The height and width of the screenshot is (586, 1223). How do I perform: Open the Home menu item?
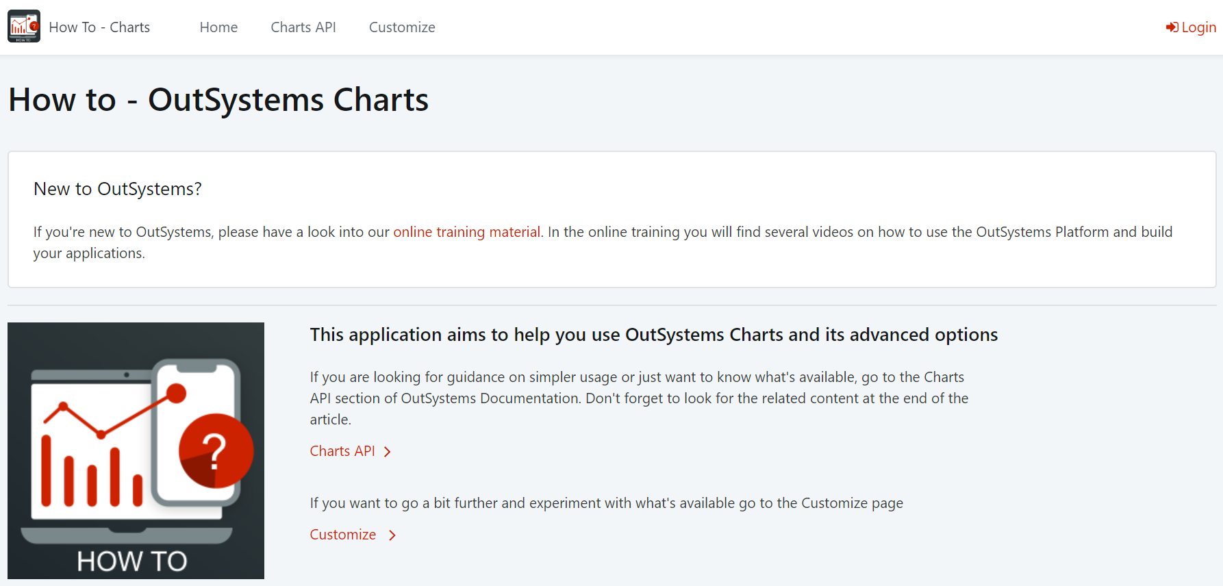point(218,27)
